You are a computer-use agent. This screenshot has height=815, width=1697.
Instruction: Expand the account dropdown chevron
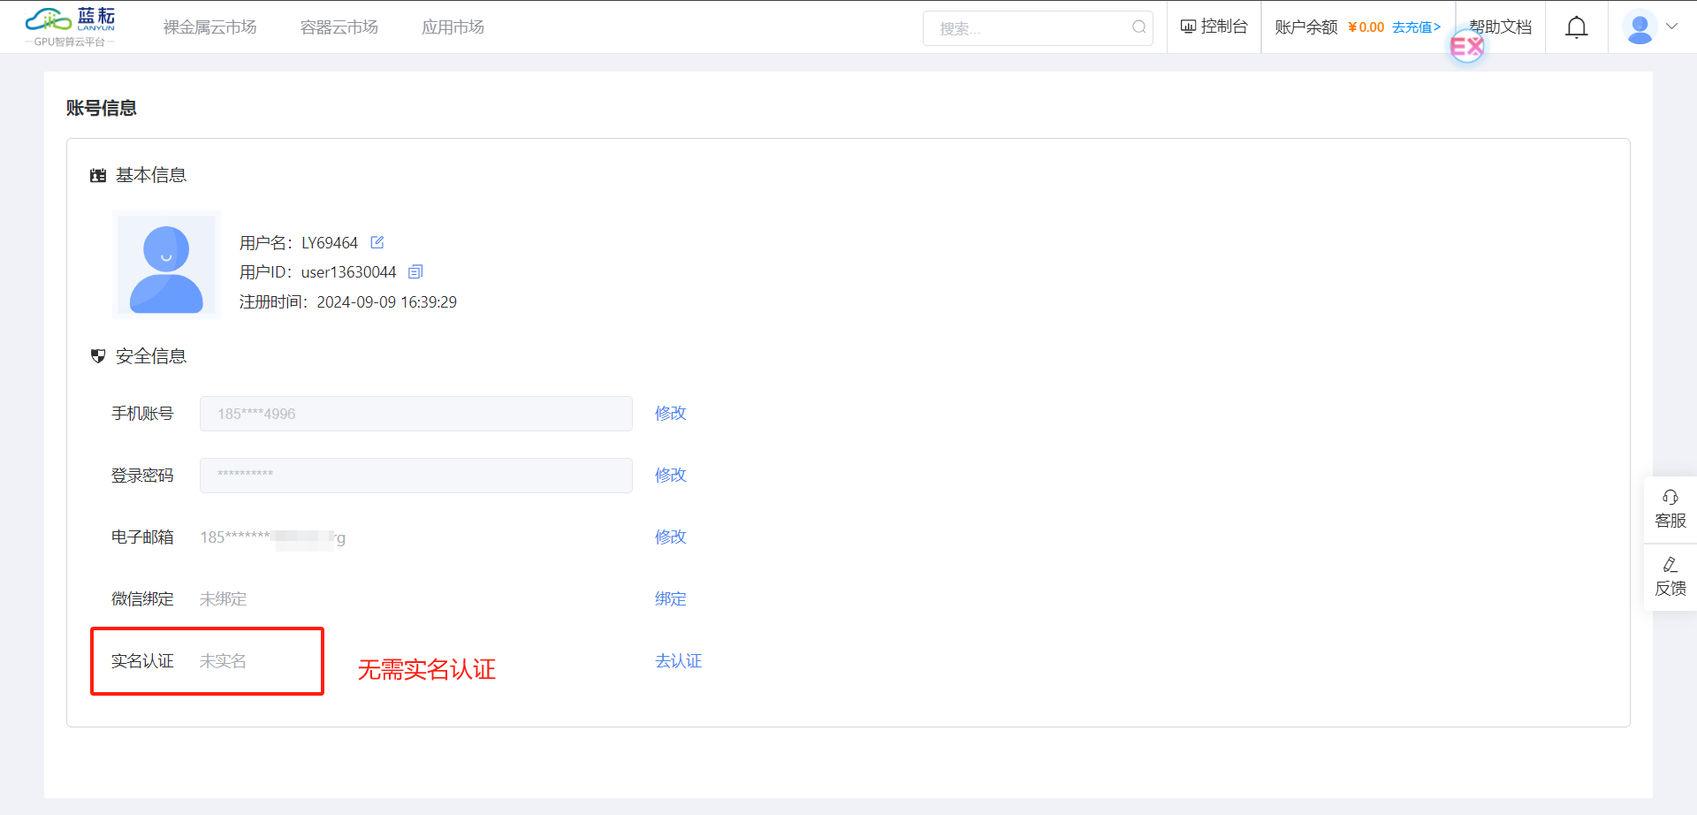coord(1672,27)
